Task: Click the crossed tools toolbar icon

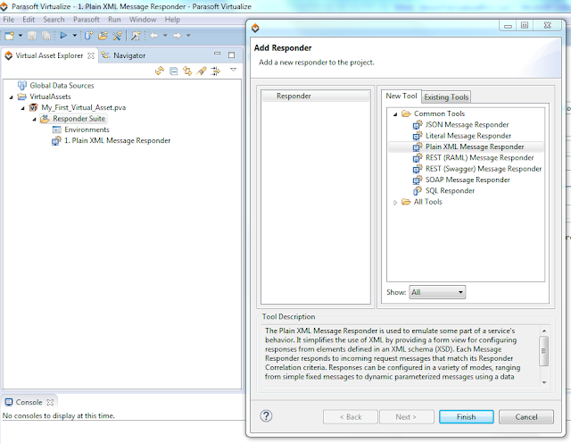Action: [x=117, y=36]
